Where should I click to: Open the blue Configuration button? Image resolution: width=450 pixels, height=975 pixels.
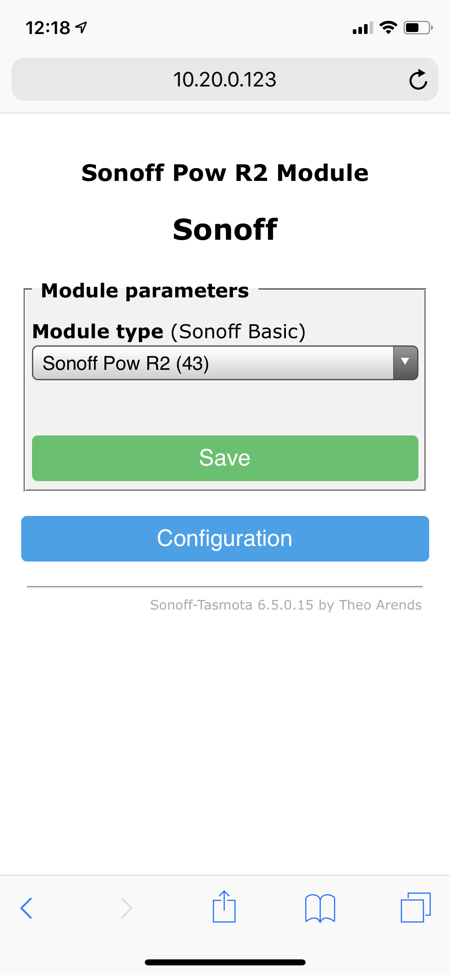[x=225, y=538]
